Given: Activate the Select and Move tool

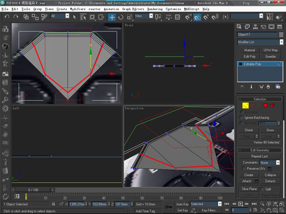Looking at the screenshot, I should pyautogui.click(x=112, y=17).
